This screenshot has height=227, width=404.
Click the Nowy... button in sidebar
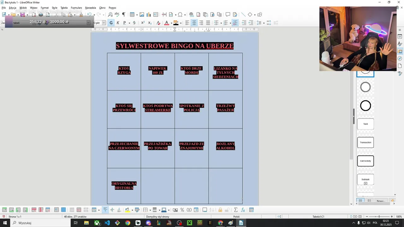[x=381, y=201]
